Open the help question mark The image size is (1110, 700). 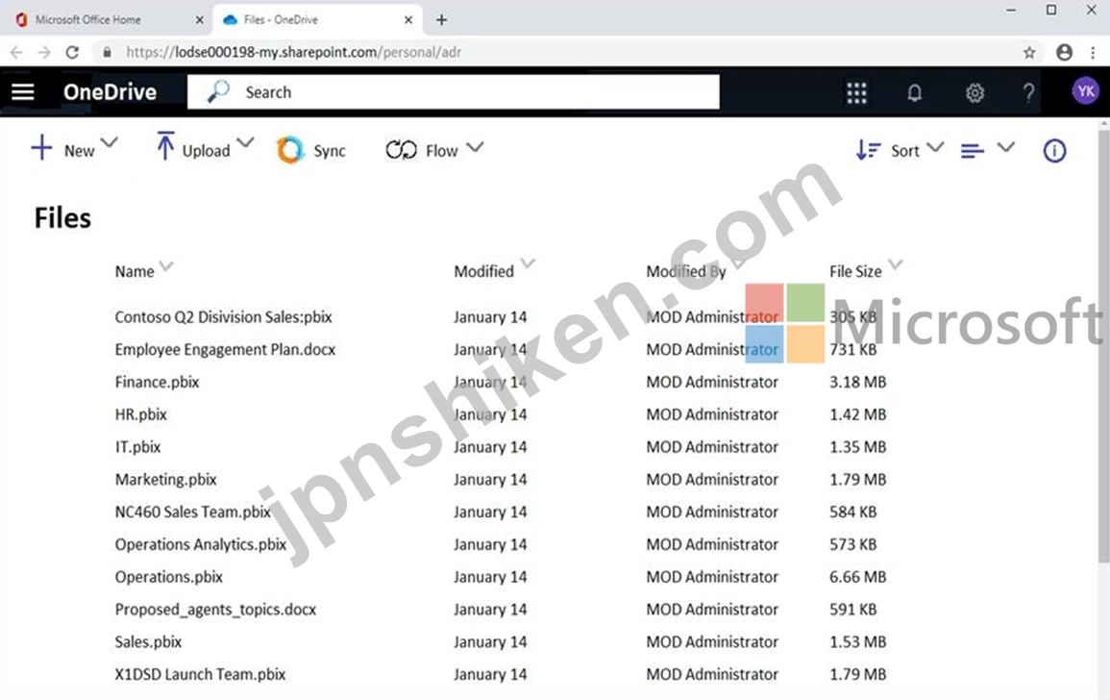(1028, 93)
